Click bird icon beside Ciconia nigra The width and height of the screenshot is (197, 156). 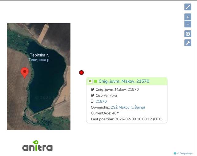pos(92,96)
